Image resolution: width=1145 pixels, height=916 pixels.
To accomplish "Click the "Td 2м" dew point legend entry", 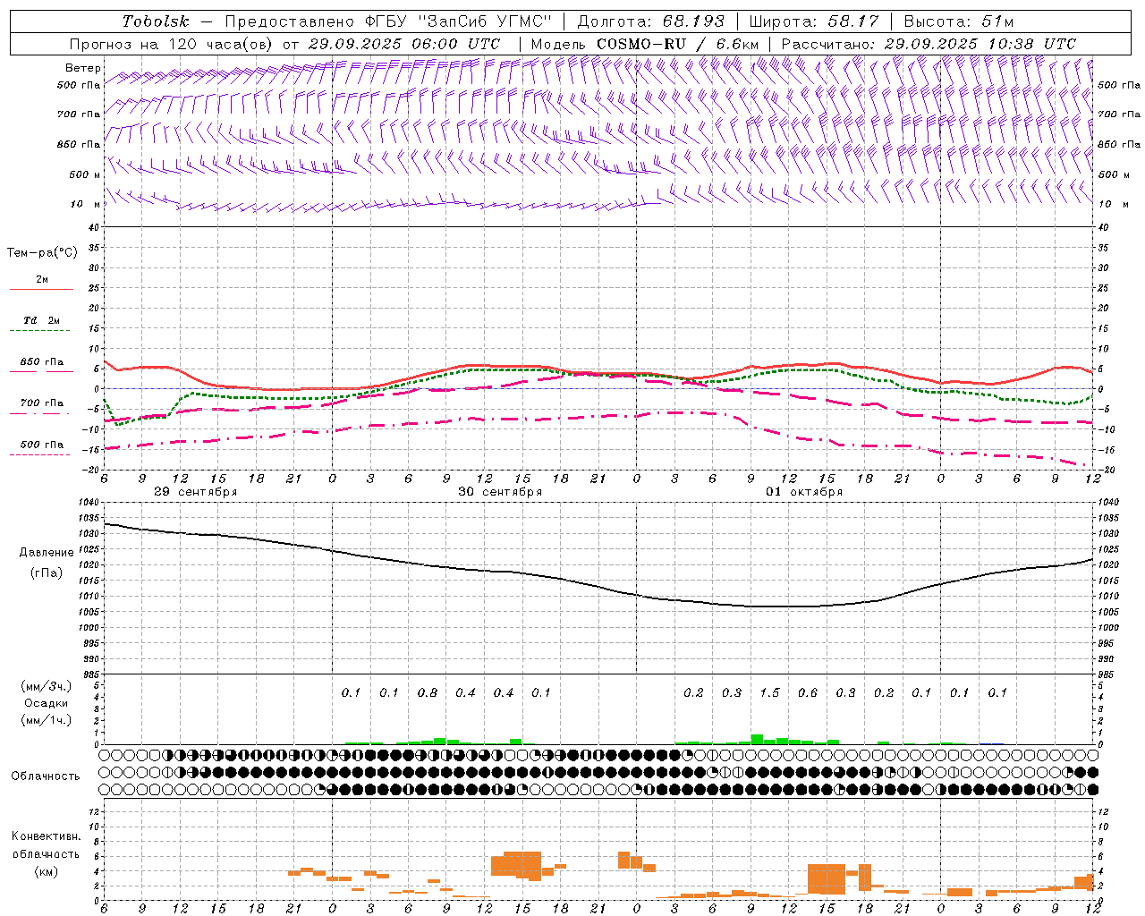I will tap(42, 320).
